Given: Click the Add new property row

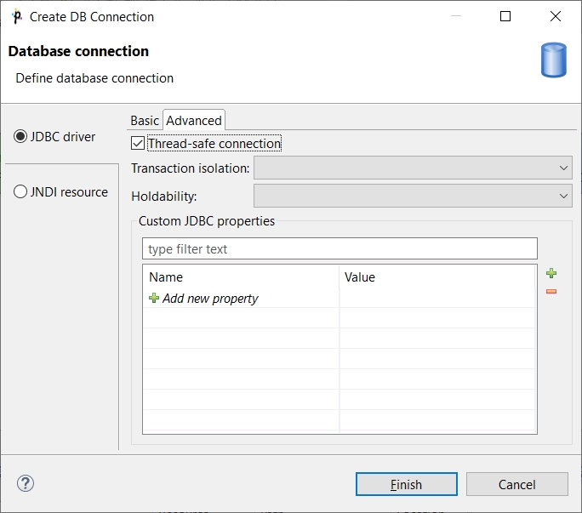Looking at the screenshot, I should [210, 299].
